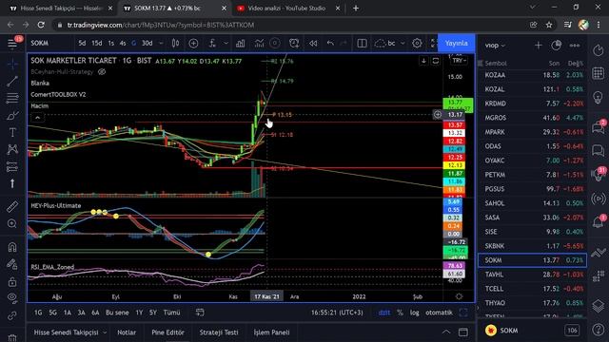This screenshot has width=609, height=342.
Task: Bookmark this page with star icon
Action: pyautogui.click(x=549, y=25)
